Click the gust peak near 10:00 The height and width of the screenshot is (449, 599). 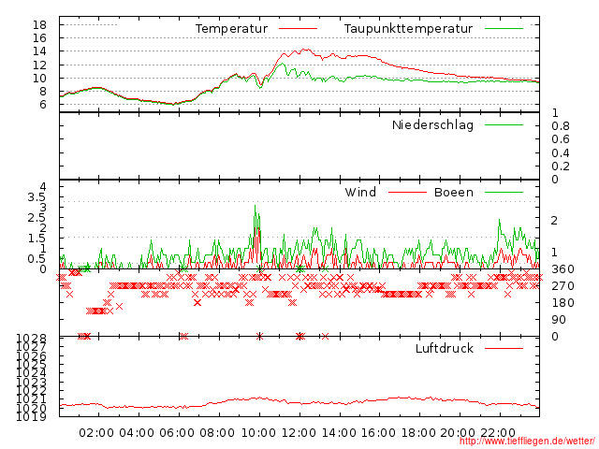click(256, 206)
